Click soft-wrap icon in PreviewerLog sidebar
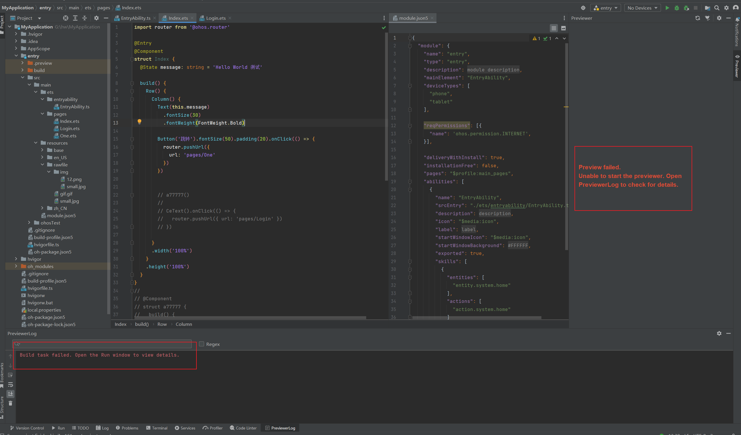 point(10,384)
